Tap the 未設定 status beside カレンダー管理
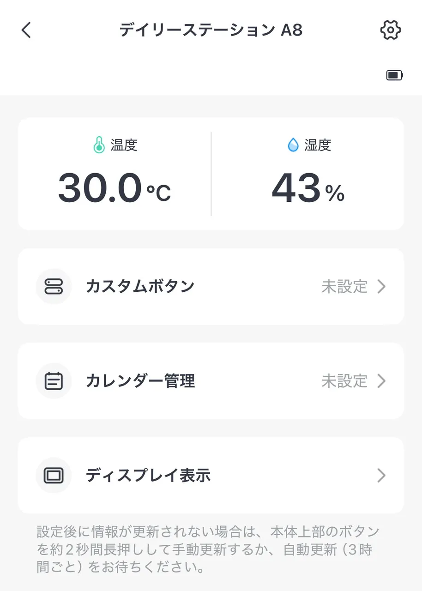The image size is (422, 591). pyautogui.click(x=344, y=381)
